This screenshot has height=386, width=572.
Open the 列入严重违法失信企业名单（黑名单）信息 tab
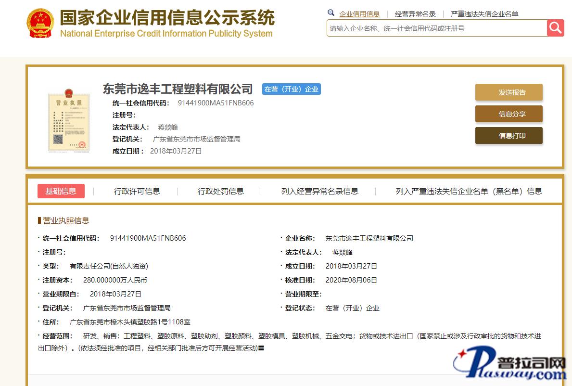[x=469, y=191]
